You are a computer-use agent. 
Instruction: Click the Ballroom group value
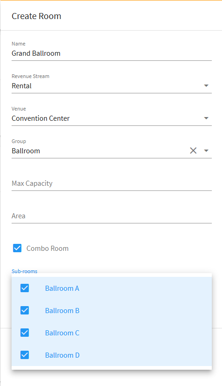pyautogui.click(x=26, y=151)
